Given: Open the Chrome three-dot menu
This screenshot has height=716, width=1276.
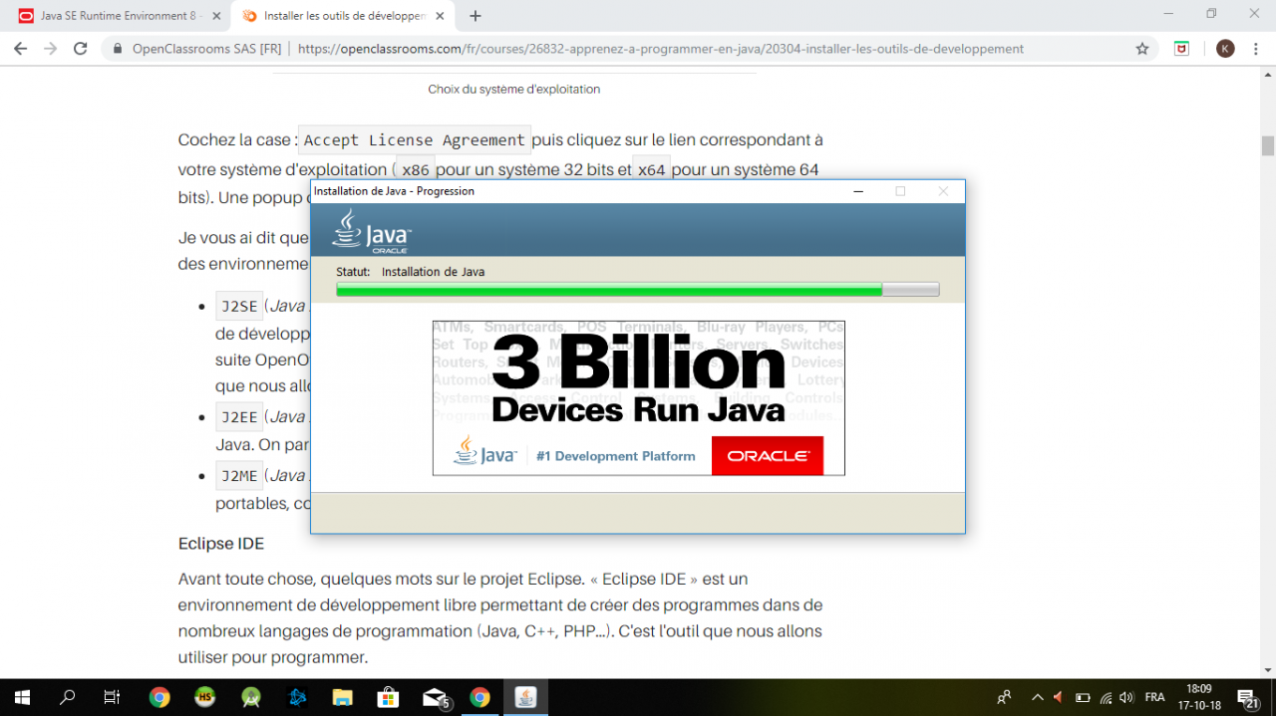Looking at the screenshot, I should [x=1256, y=48].
